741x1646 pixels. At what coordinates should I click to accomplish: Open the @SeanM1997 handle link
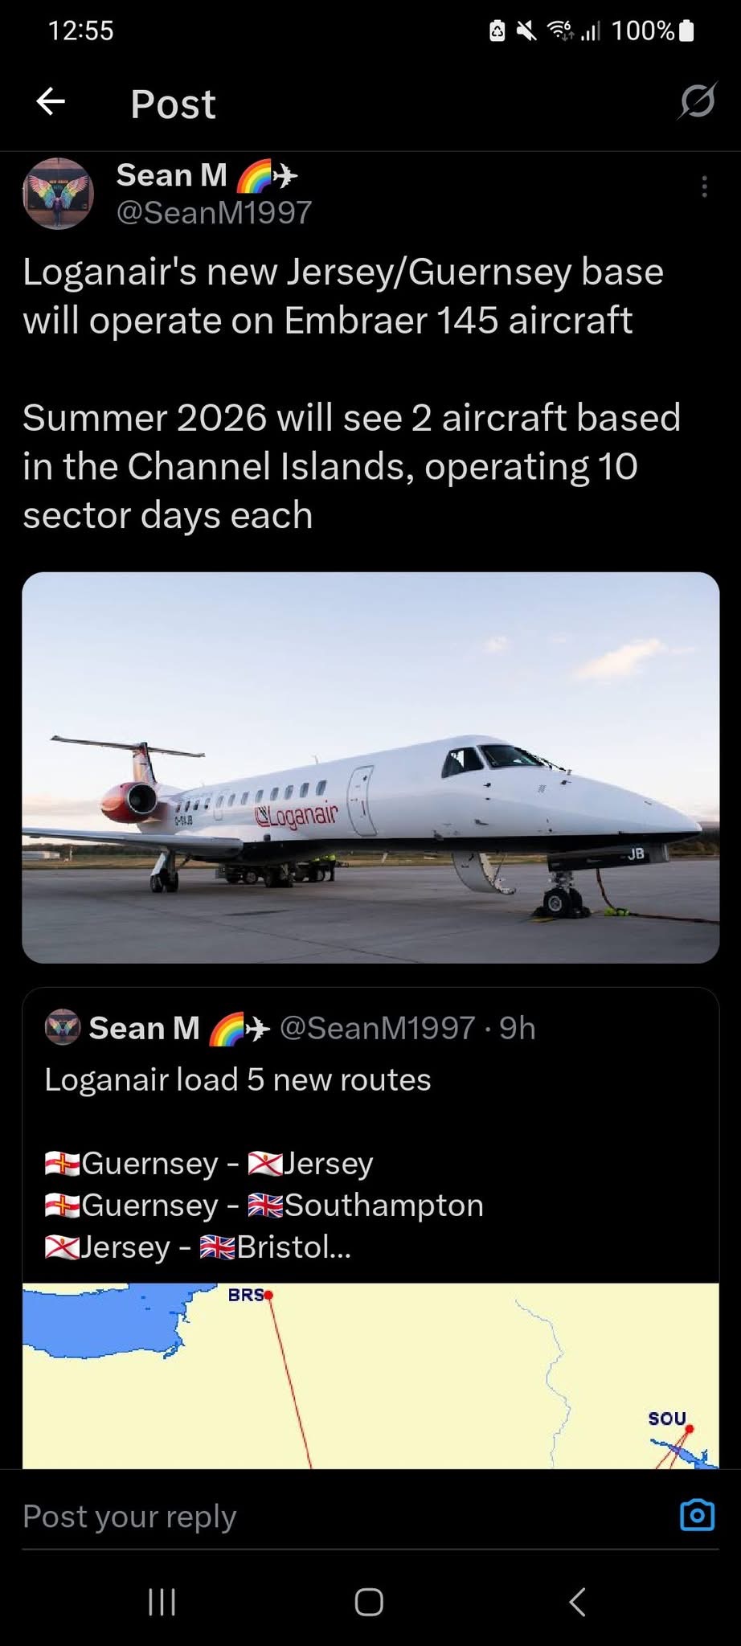point(214,213)
